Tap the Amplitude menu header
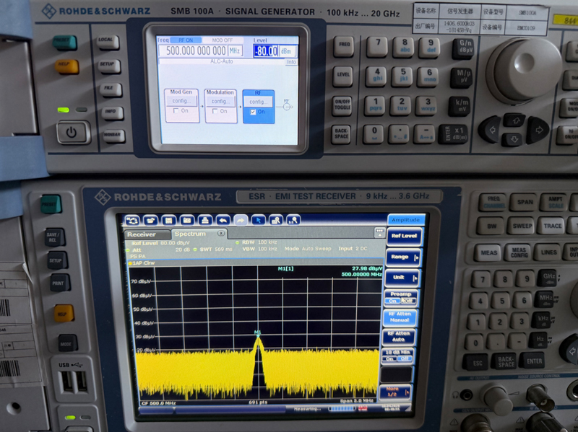 pos(406,220)
